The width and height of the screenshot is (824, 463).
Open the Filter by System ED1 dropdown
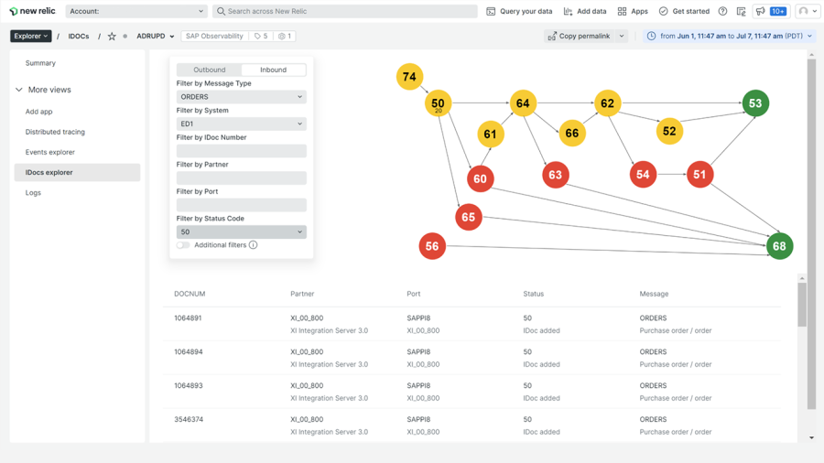(x=241, y=124)
